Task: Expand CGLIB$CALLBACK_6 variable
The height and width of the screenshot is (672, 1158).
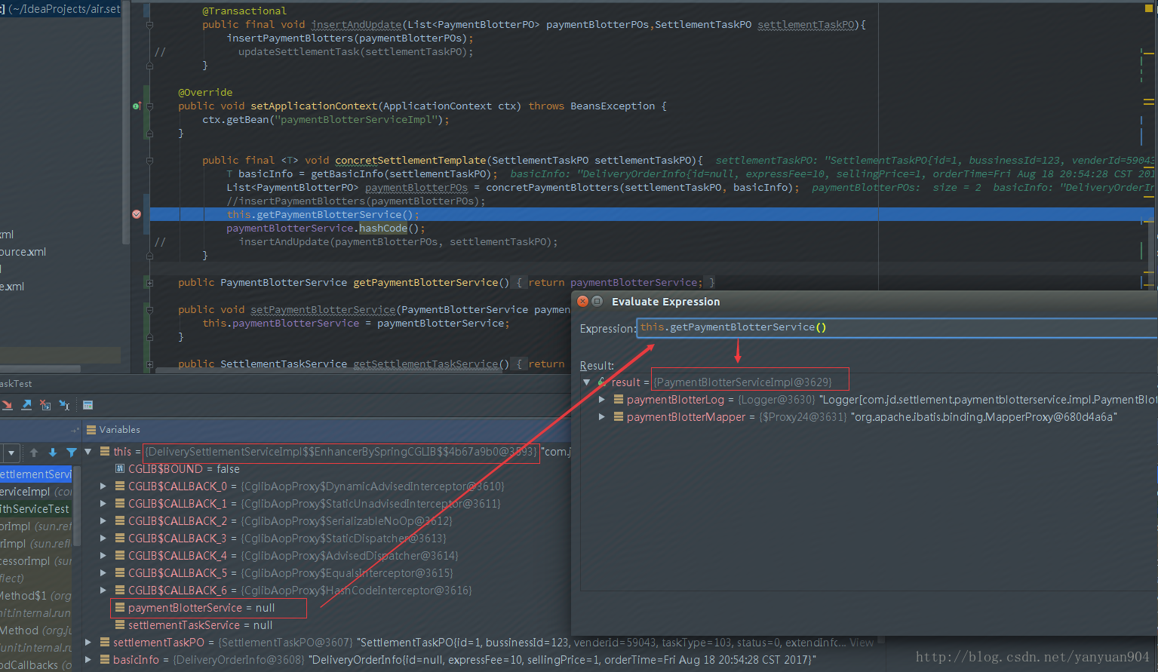Action: 103,591
